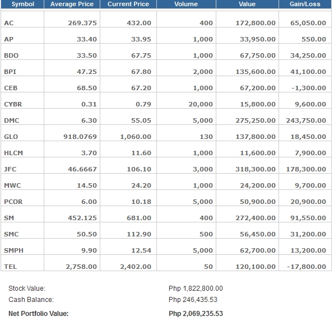
Task: Click TEL volume 50
Action: tap(208, 267)
